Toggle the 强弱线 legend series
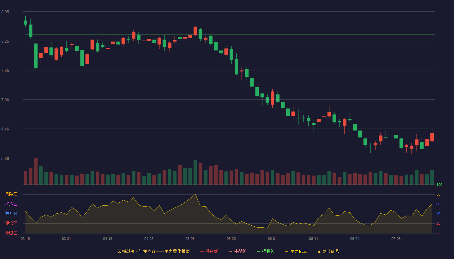The width and height of the screenshot is (454, 259). 237,251
